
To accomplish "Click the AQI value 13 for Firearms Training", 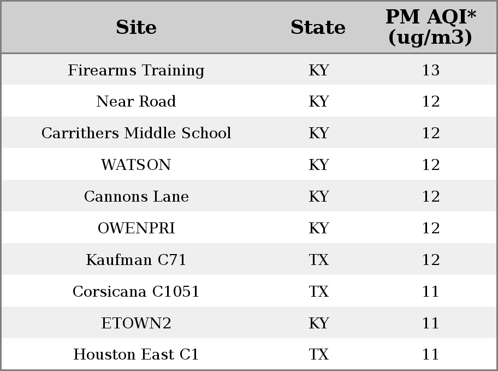I will tap(431, 70).
